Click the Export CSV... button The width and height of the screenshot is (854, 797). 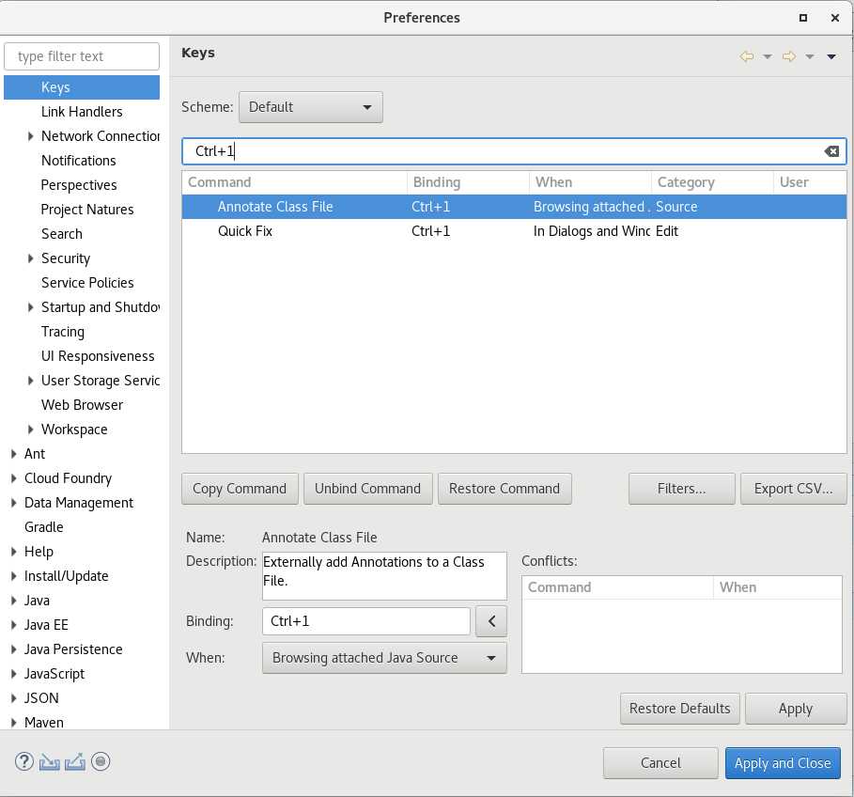pos(793,489)
